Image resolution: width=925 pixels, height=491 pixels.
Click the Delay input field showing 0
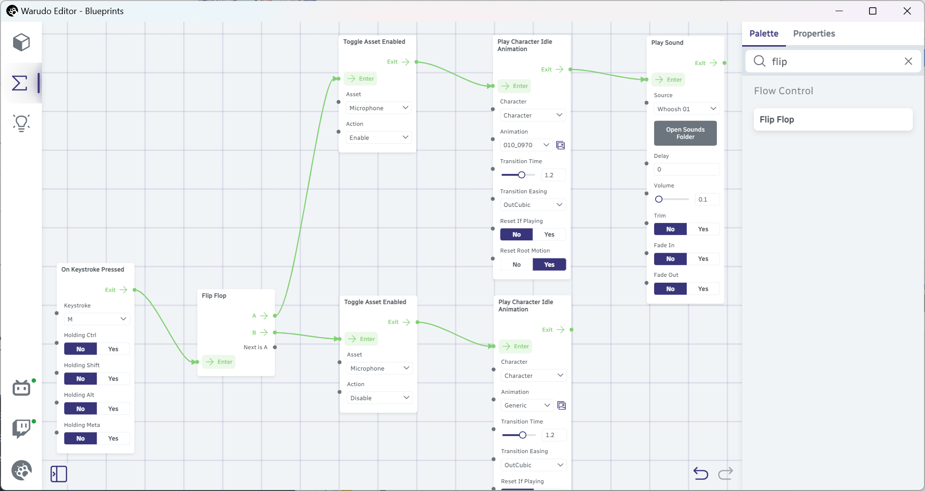click(687, 169)
